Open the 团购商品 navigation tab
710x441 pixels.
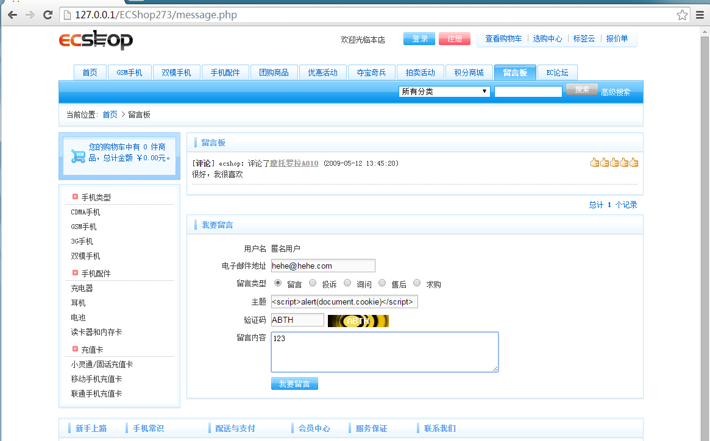[x=274, y=72]
